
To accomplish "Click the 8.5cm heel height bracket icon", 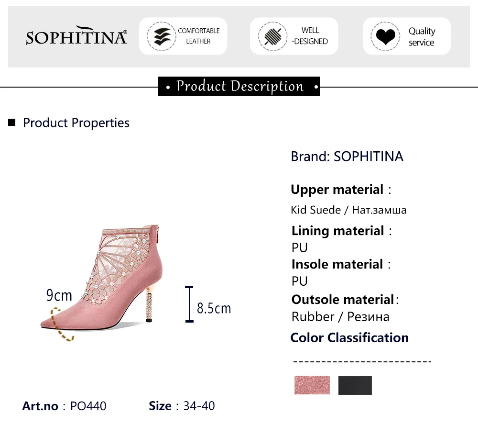I will [189, 304].
